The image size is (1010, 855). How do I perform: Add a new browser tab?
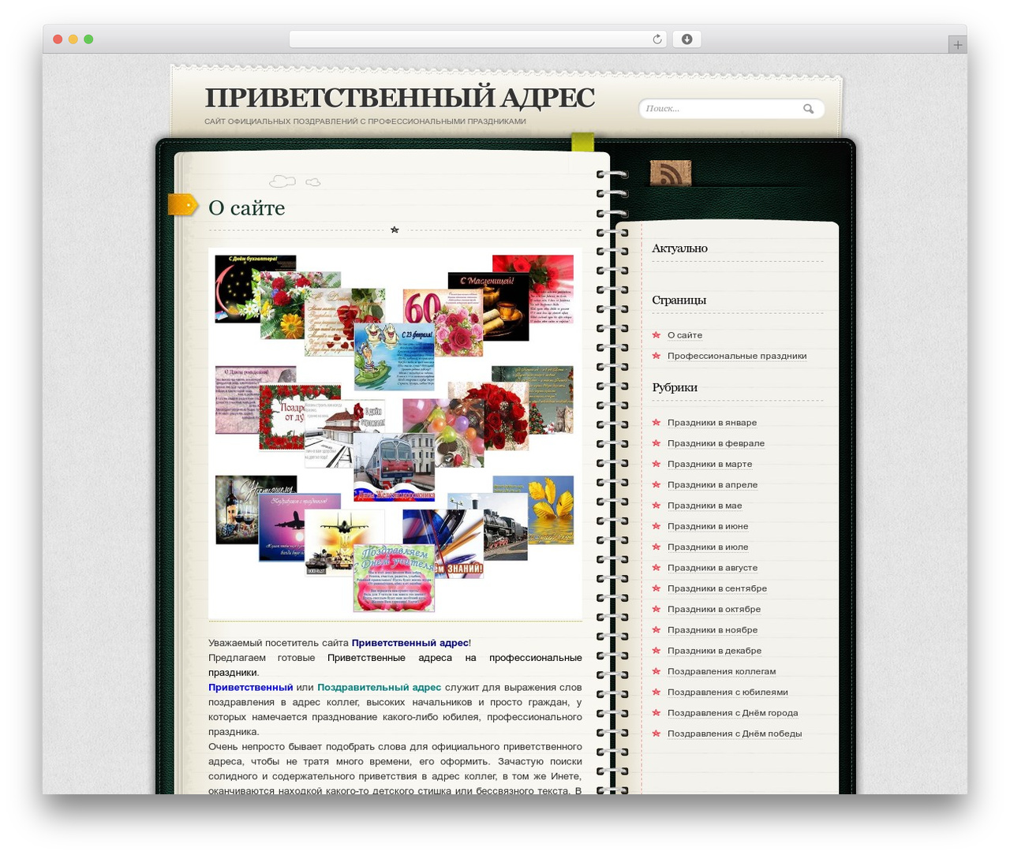click(957, 45)
